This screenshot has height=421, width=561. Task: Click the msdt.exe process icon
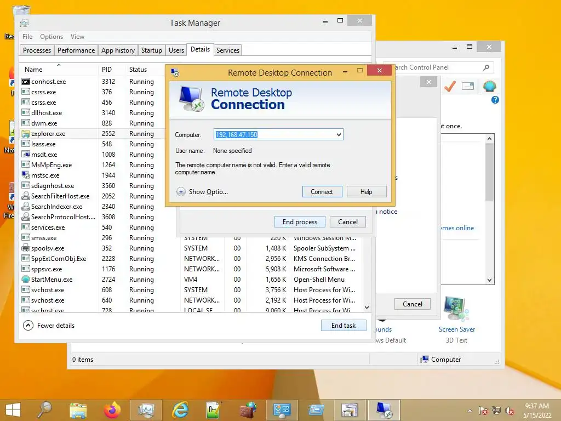pyautogui.click(x=25, y=154)
